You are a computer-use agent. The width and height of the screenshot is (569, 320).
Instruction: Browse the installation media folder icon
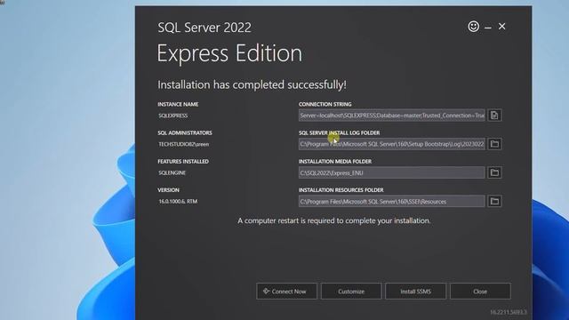(x=494, y=172)
